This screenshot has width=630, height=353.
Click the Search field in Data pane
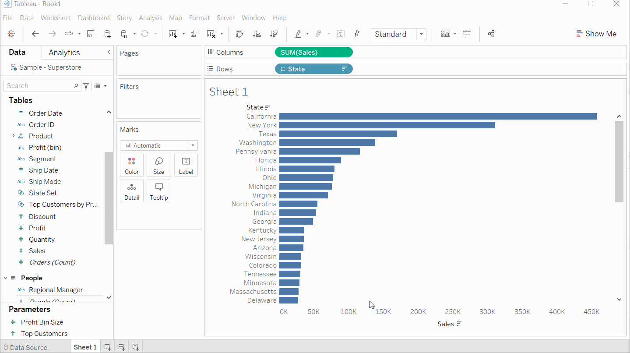[x=39, y=86]
